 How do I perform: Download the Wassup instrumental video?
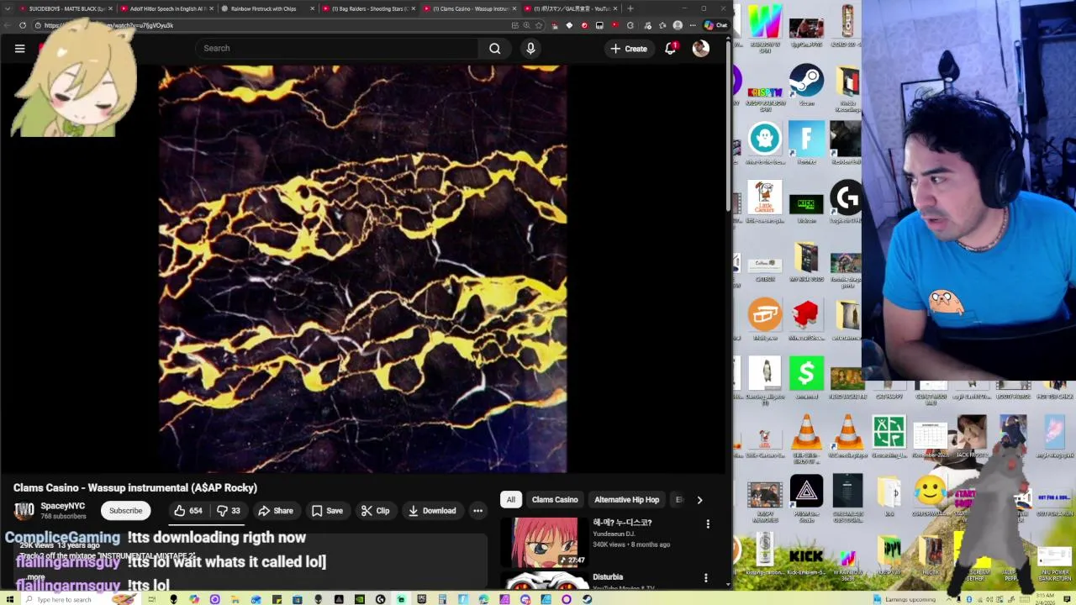431,510
